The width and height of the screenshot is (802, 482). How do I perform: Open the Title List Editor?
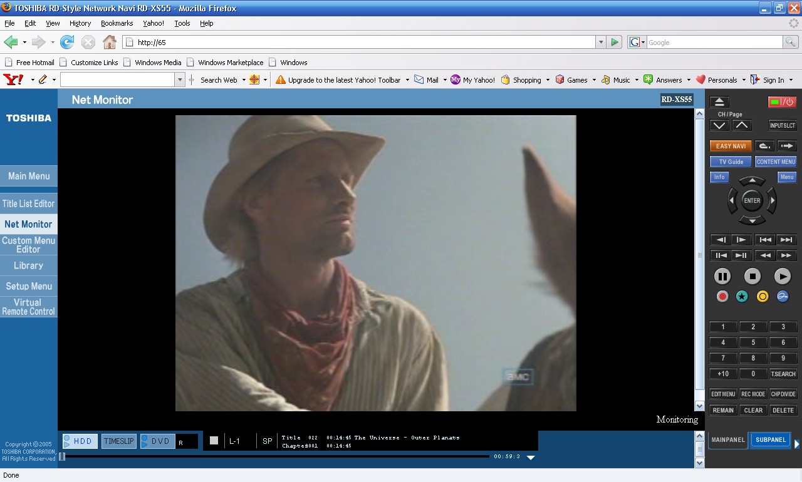[x=29, y=203]
